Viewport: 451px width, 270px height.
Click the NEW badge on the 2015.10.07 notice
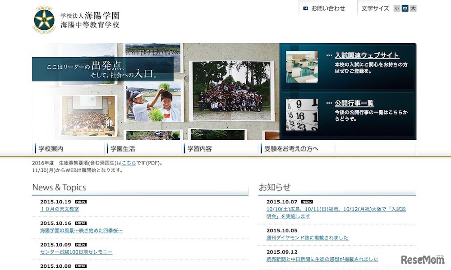coord(307,201)
